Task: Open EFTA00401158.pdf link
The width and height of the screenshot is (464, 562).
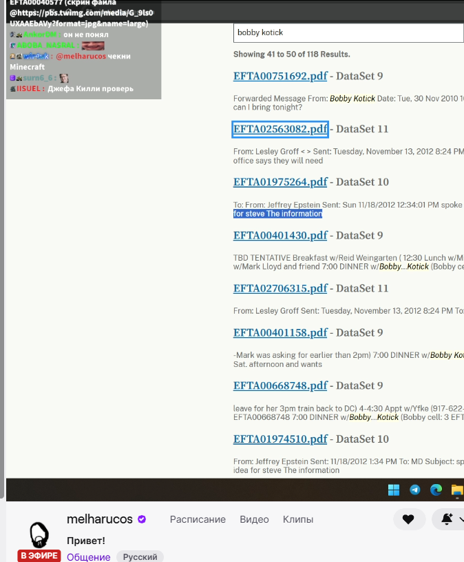Action: tap(280, 332)
